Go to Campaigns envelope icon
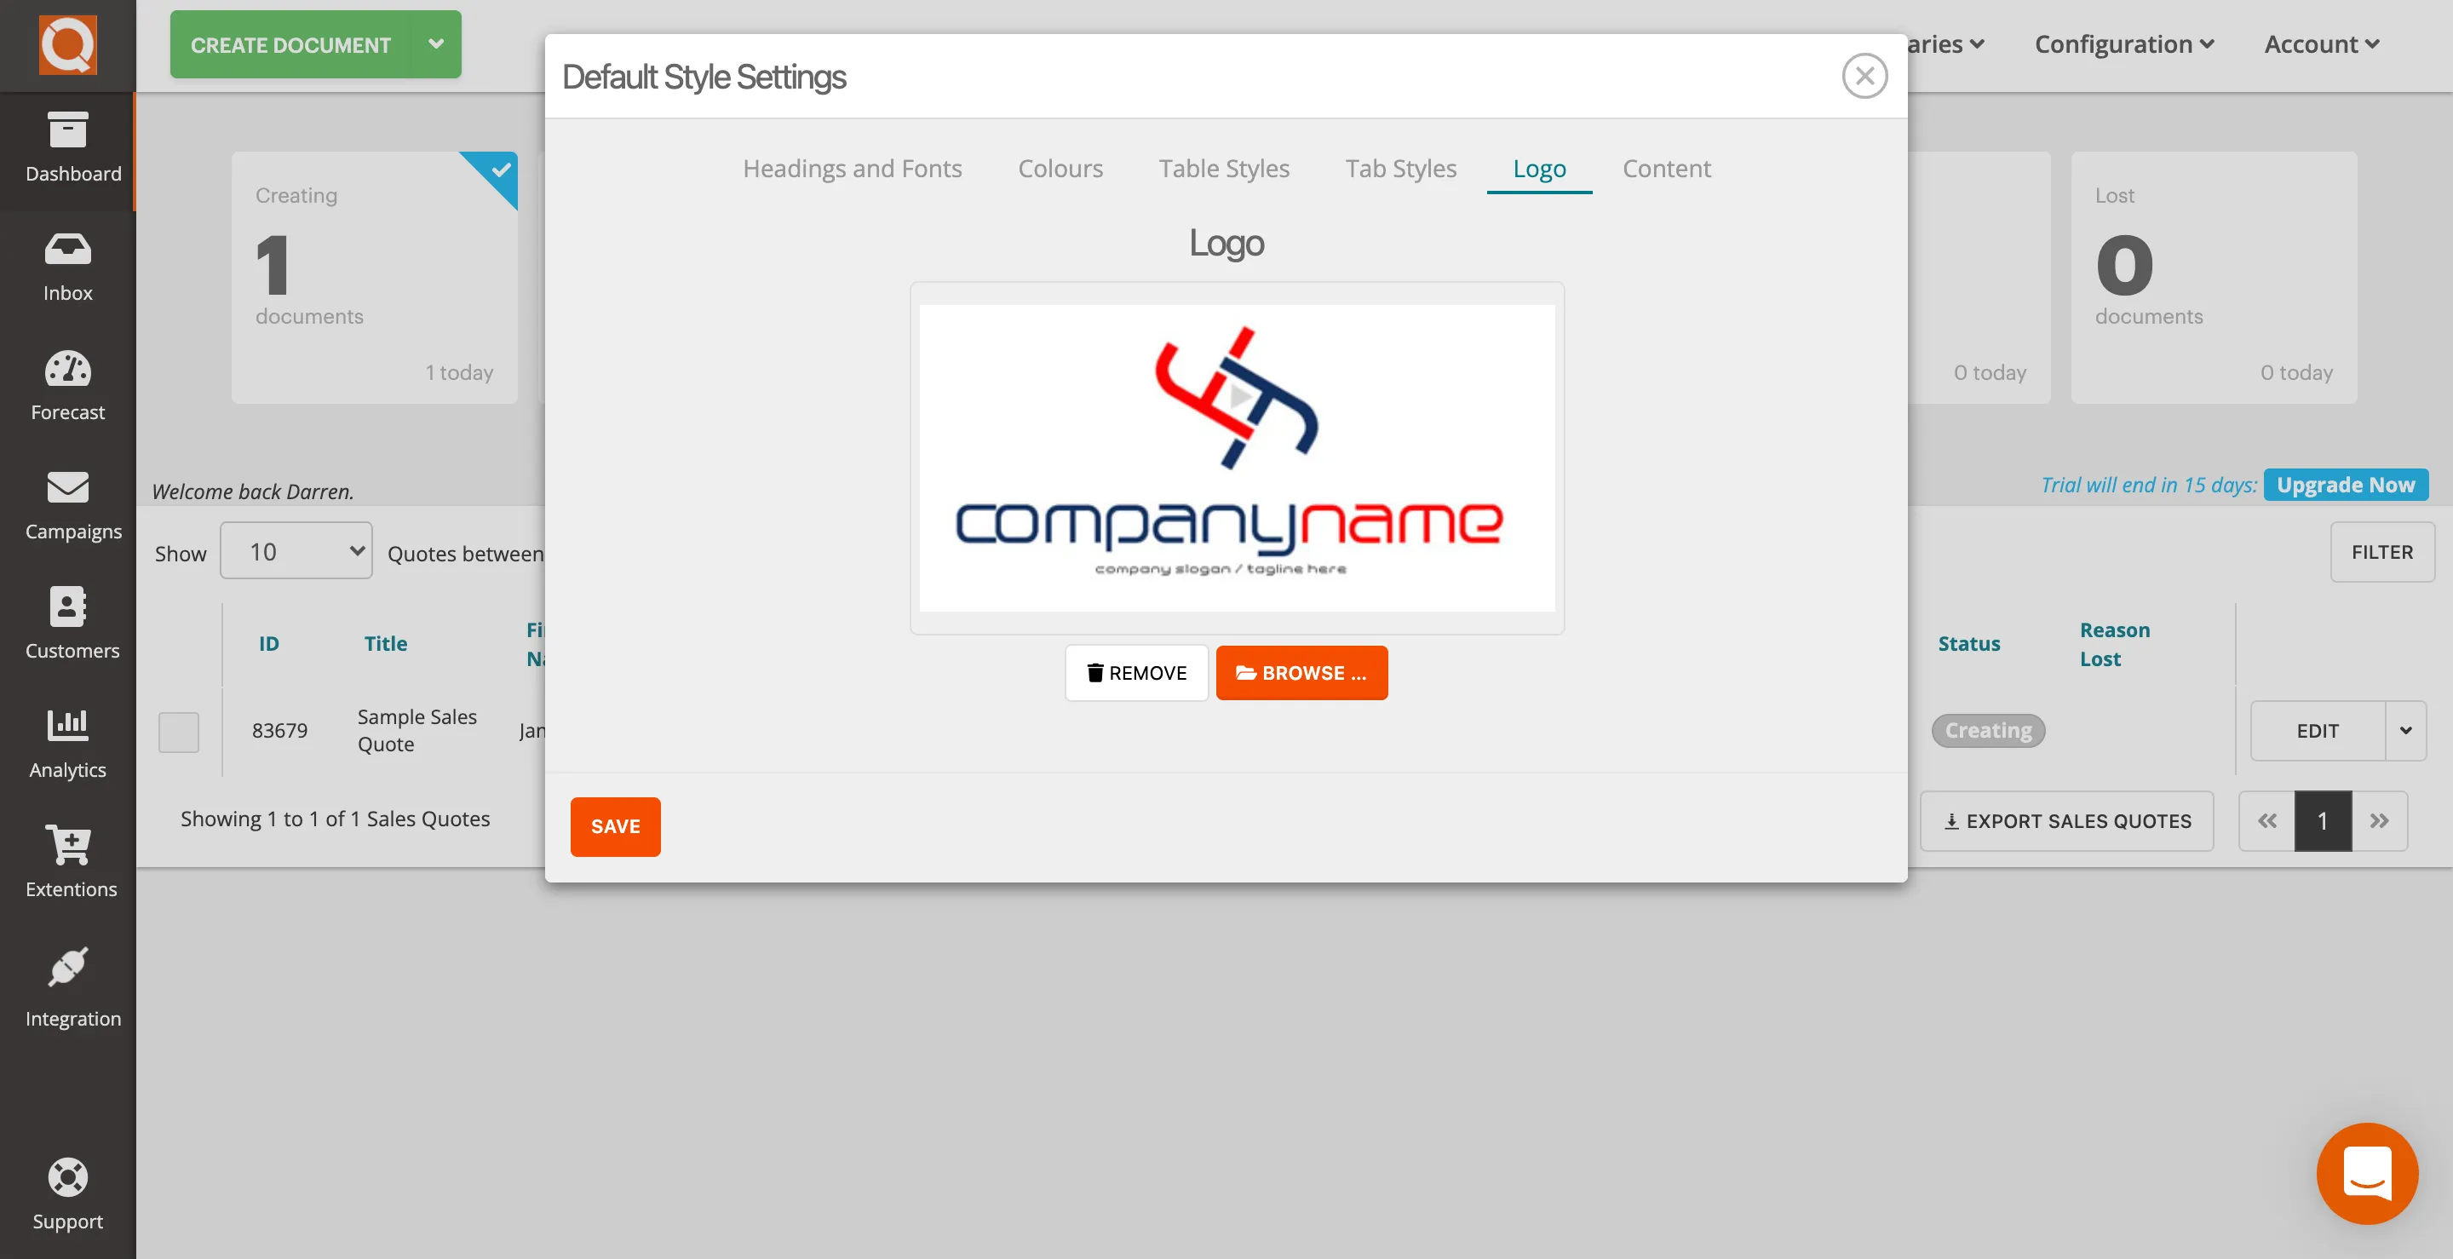The width and height of the screenshot is (2453, 1259). 67,487
